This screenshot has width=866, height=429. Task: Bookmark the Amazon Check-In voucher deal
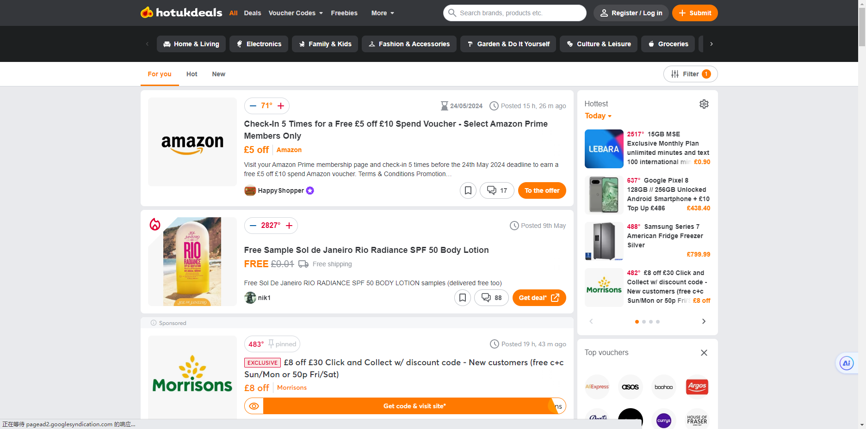click(468, 190)
